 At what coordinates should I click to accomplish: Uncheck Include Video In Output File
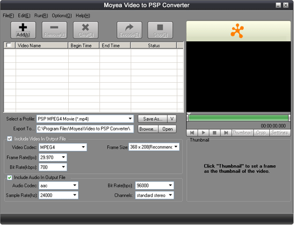pos(9,139)
